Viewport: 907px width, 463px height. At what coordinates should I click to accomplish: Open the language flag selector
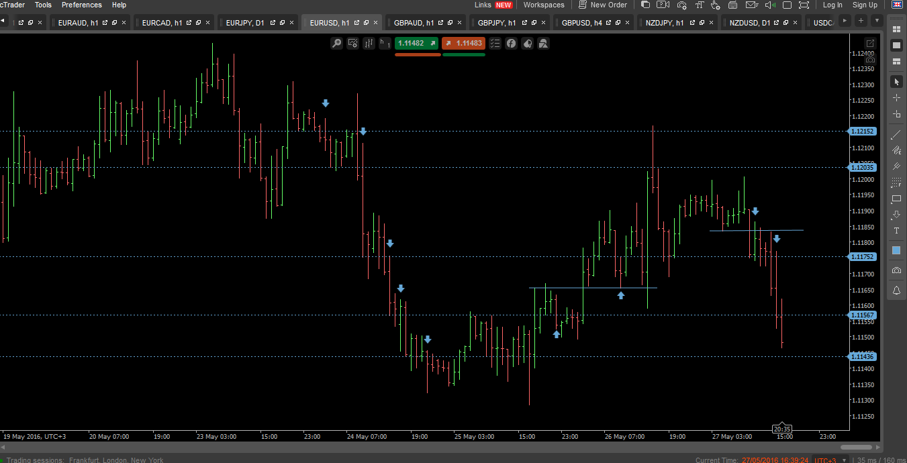tap(897, 5)
